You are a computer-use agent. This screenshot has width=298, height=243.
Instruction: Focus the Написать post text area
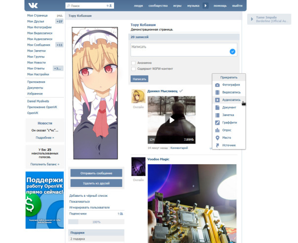click(x=184, y=50)
